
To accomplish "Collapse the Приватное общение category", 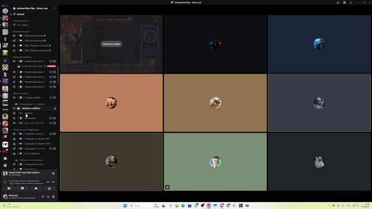I will pyautogui.click(x=23, y=57).
